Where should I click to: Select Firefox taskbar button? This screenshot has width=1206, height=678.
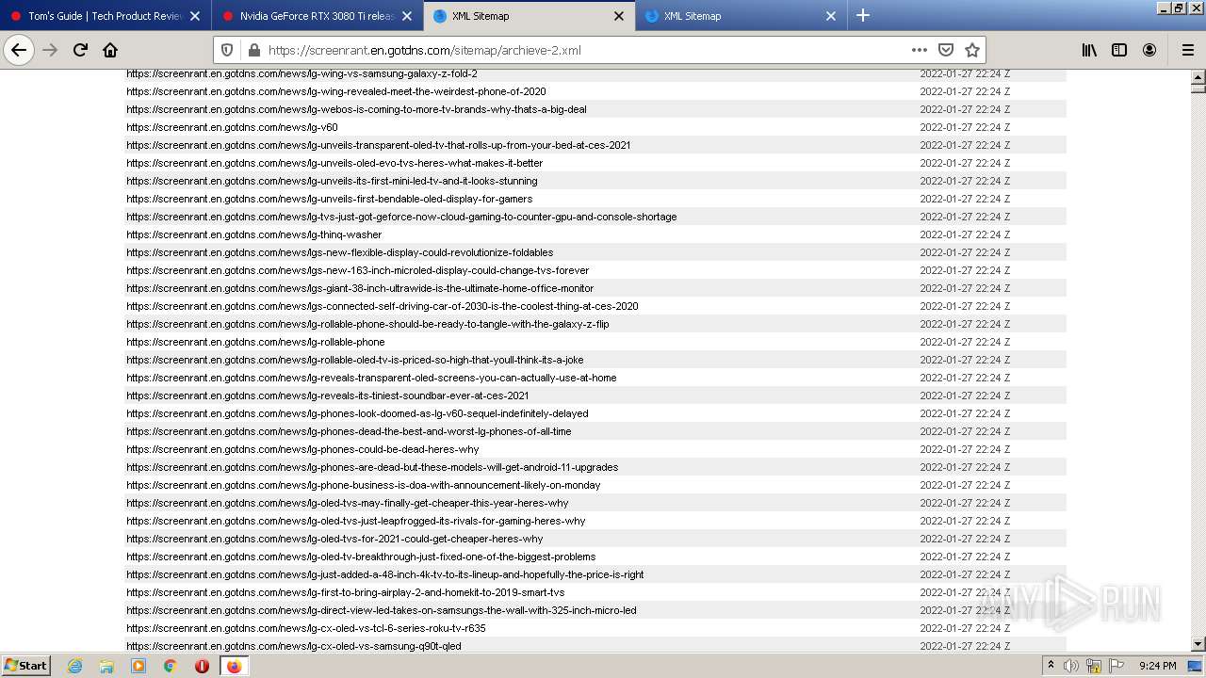pos(234,666)
